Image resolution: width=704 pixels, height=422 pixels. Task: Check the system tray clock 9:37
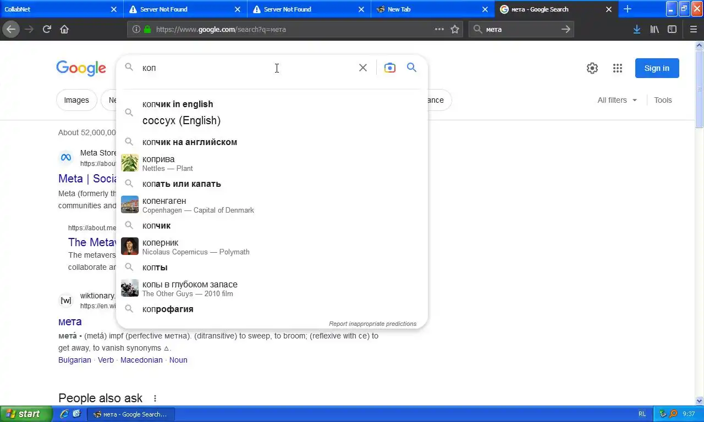coord(688,414)
